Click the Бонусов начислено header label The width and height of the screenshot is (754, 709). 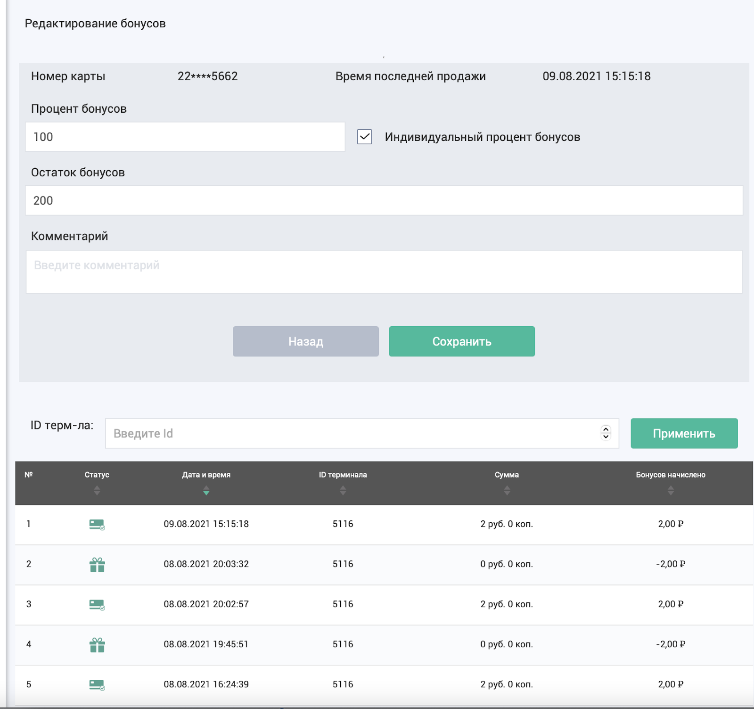coord(671,475)
